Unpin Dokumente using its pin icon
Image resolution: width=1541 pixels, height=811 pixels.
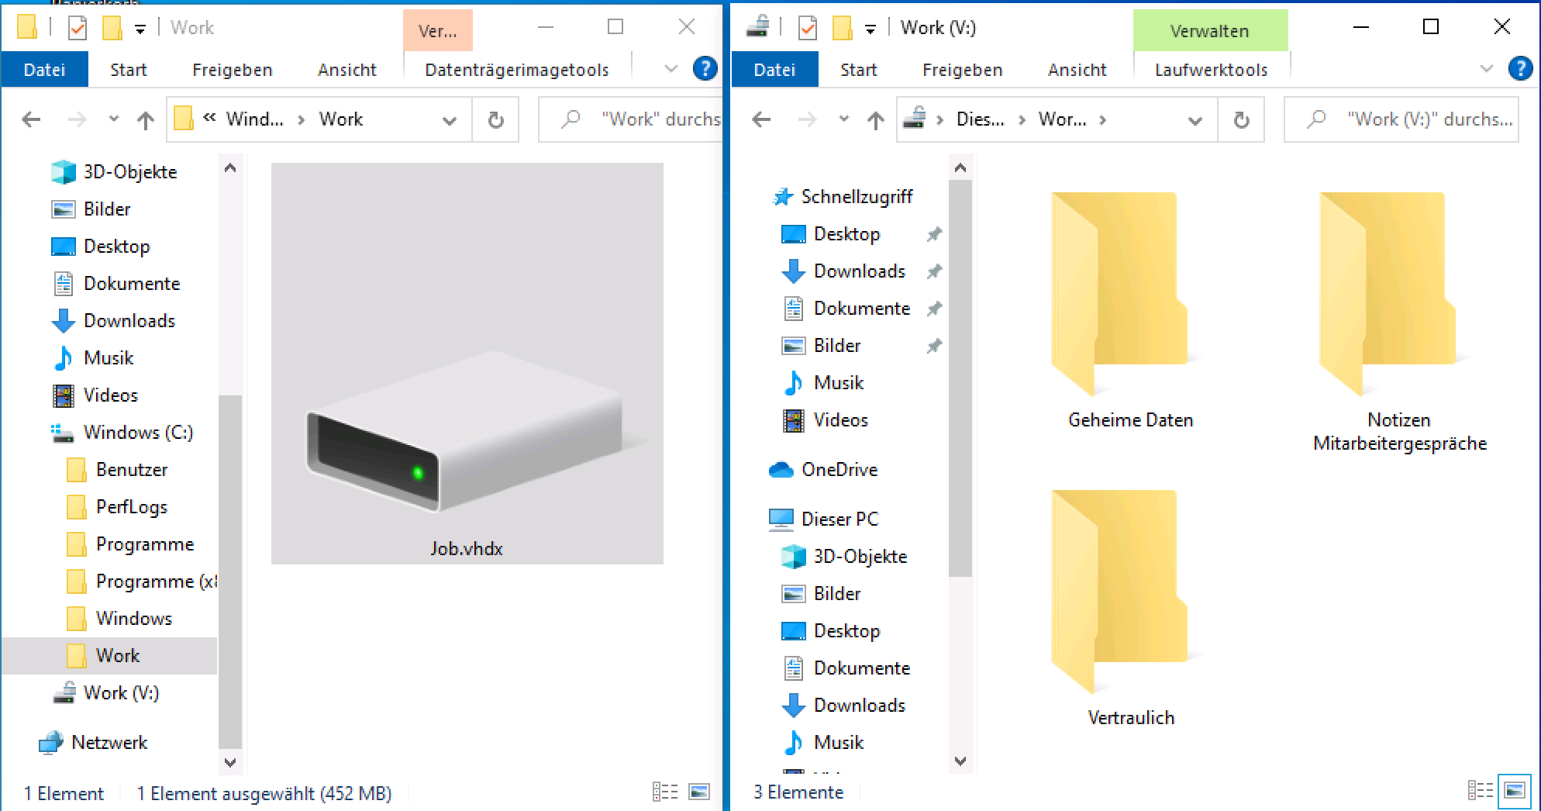[x=934, y=309]
